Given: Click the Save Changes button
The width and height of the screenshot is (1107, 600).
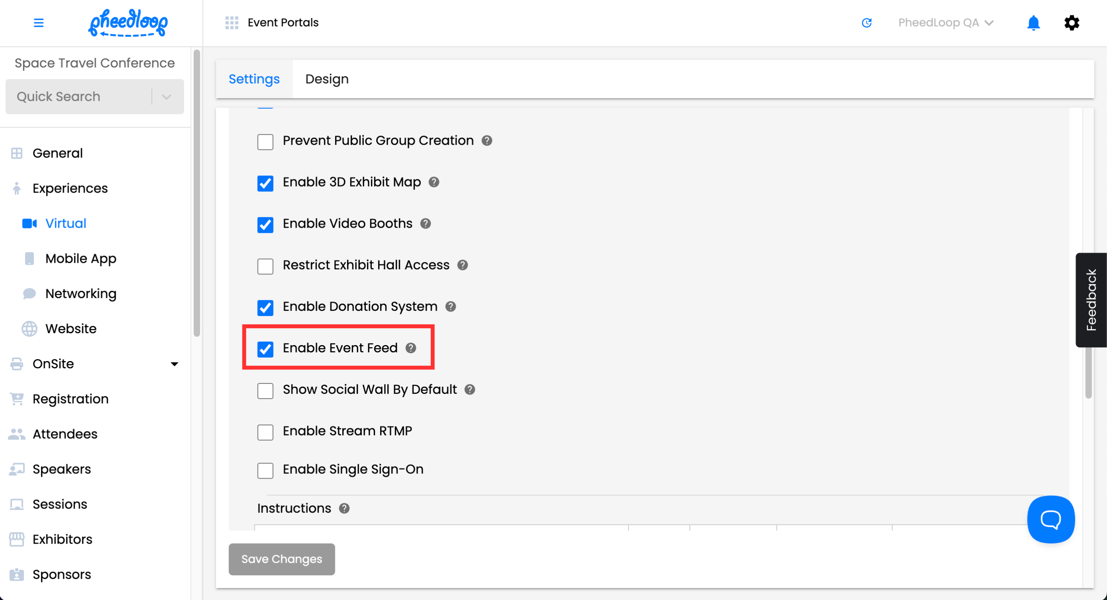Looking at the screenshot, I should tap(282, 559).
